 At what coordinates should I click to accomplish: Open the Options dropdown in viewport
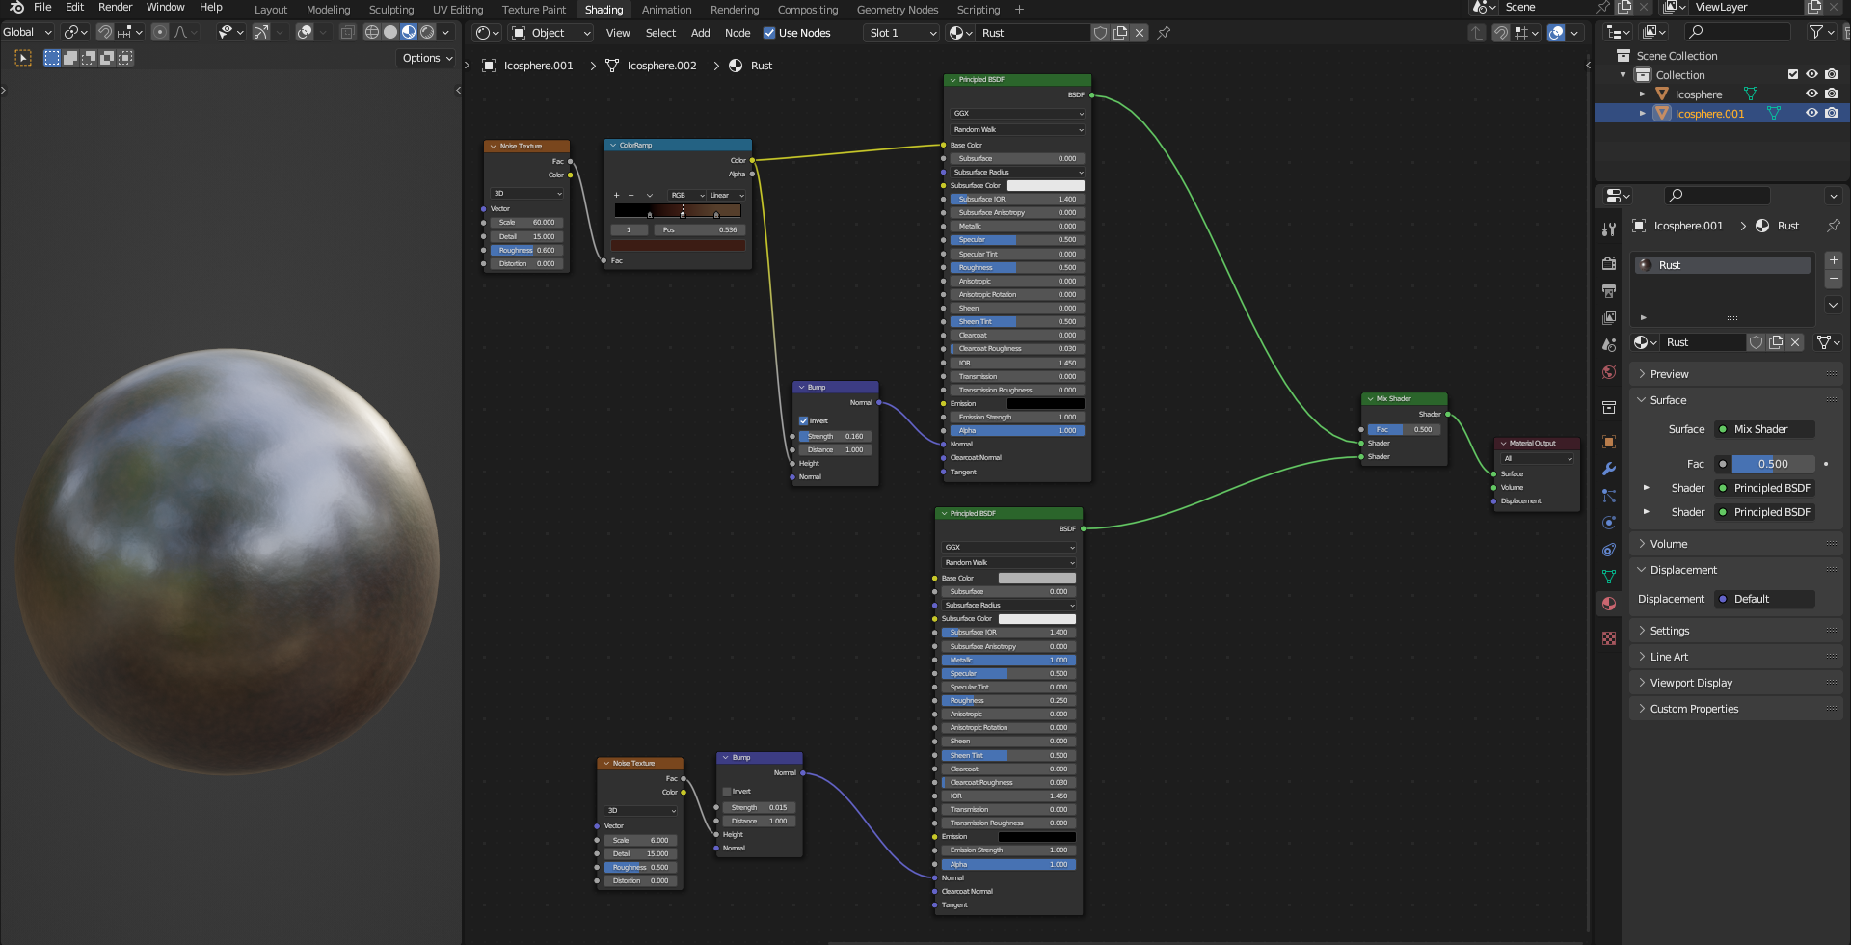426,58
